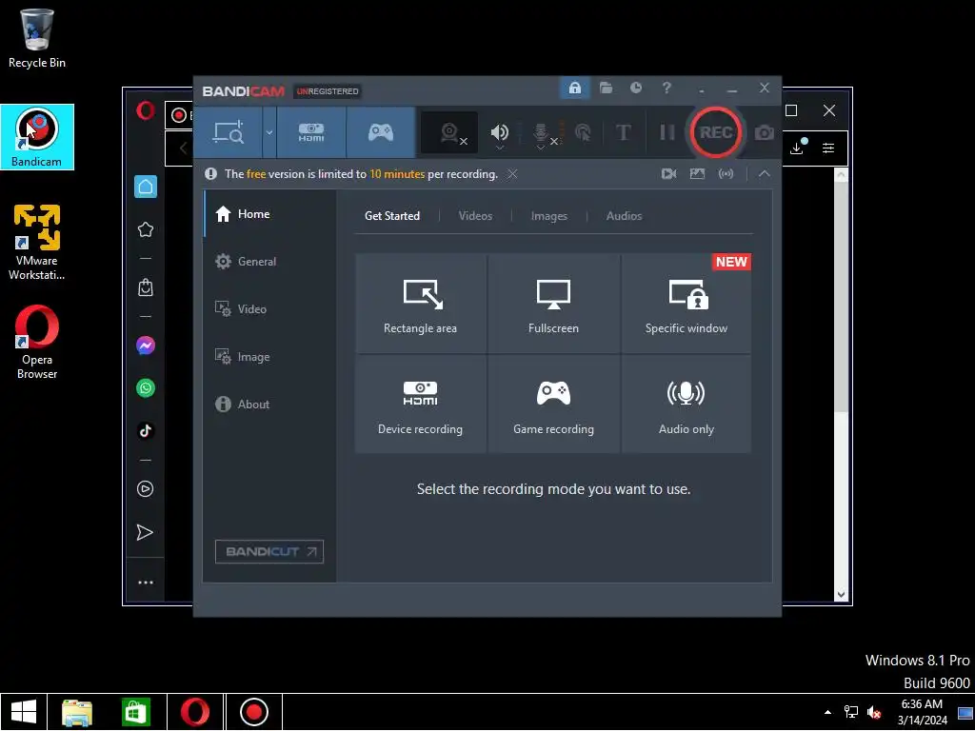The height and width of the screenshot is (731, 975).
Task: Open Messenger in Opera sidebar
Action: [x=146, y=346]
